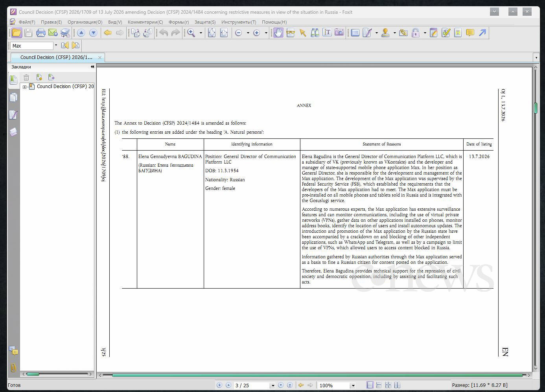Click the padlock security icon
Viewport: 545px width, 392px height.
point(415,33)
